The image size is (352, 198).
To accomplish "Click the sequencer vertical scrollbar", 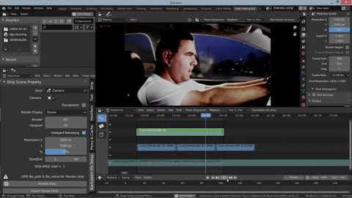I will [x=350, y=145].
